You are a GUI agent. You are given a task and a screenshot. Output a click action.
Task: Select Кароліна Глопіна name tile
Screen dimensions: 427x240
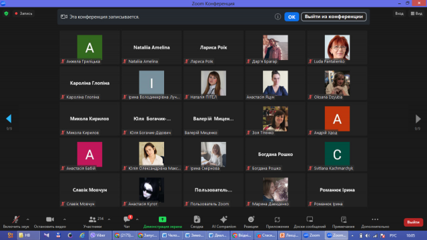point(90,83)
